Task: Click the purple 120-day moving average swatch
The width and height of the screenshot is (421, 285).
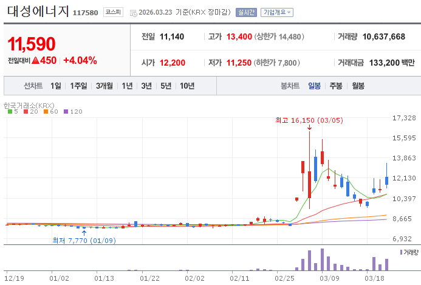Action: [66, 111]
